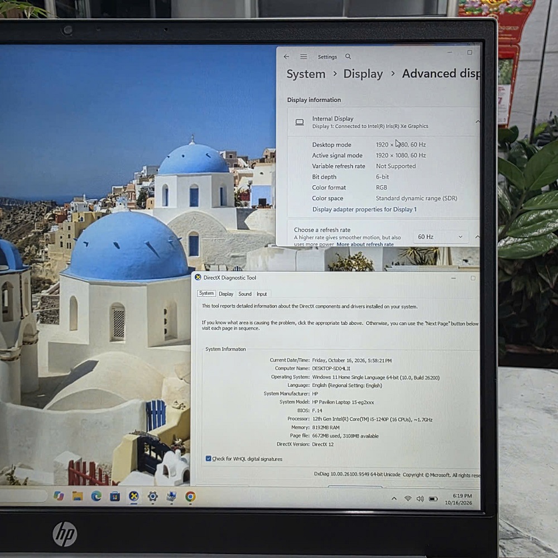This screenshot has width=558, height=558.
Task: Open Microsoft Store from the taskbar
Action: pos(115,496)
